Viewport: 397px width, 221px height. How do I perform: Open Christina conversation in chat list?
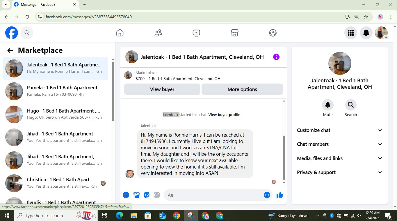(x=55, y=183)
